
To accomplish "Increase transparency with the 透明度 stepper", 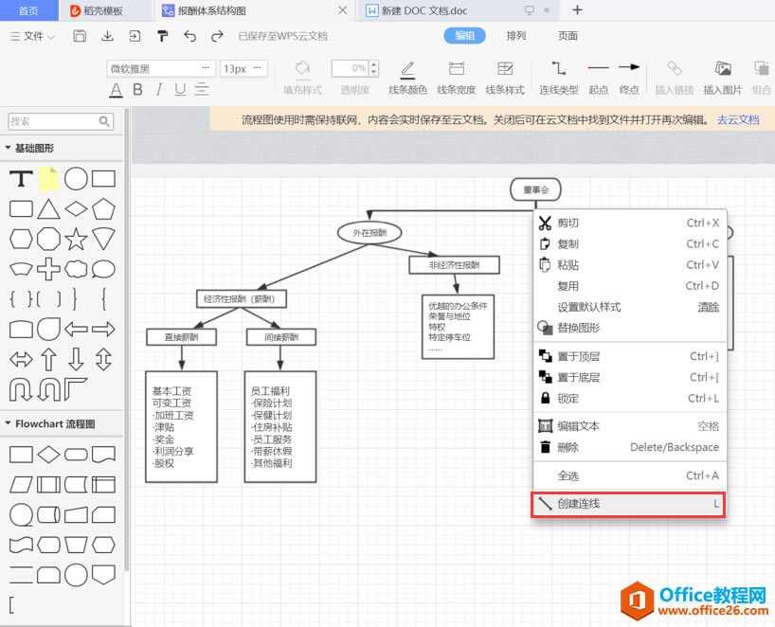I will pyautogui.click(x=372, y=65).
